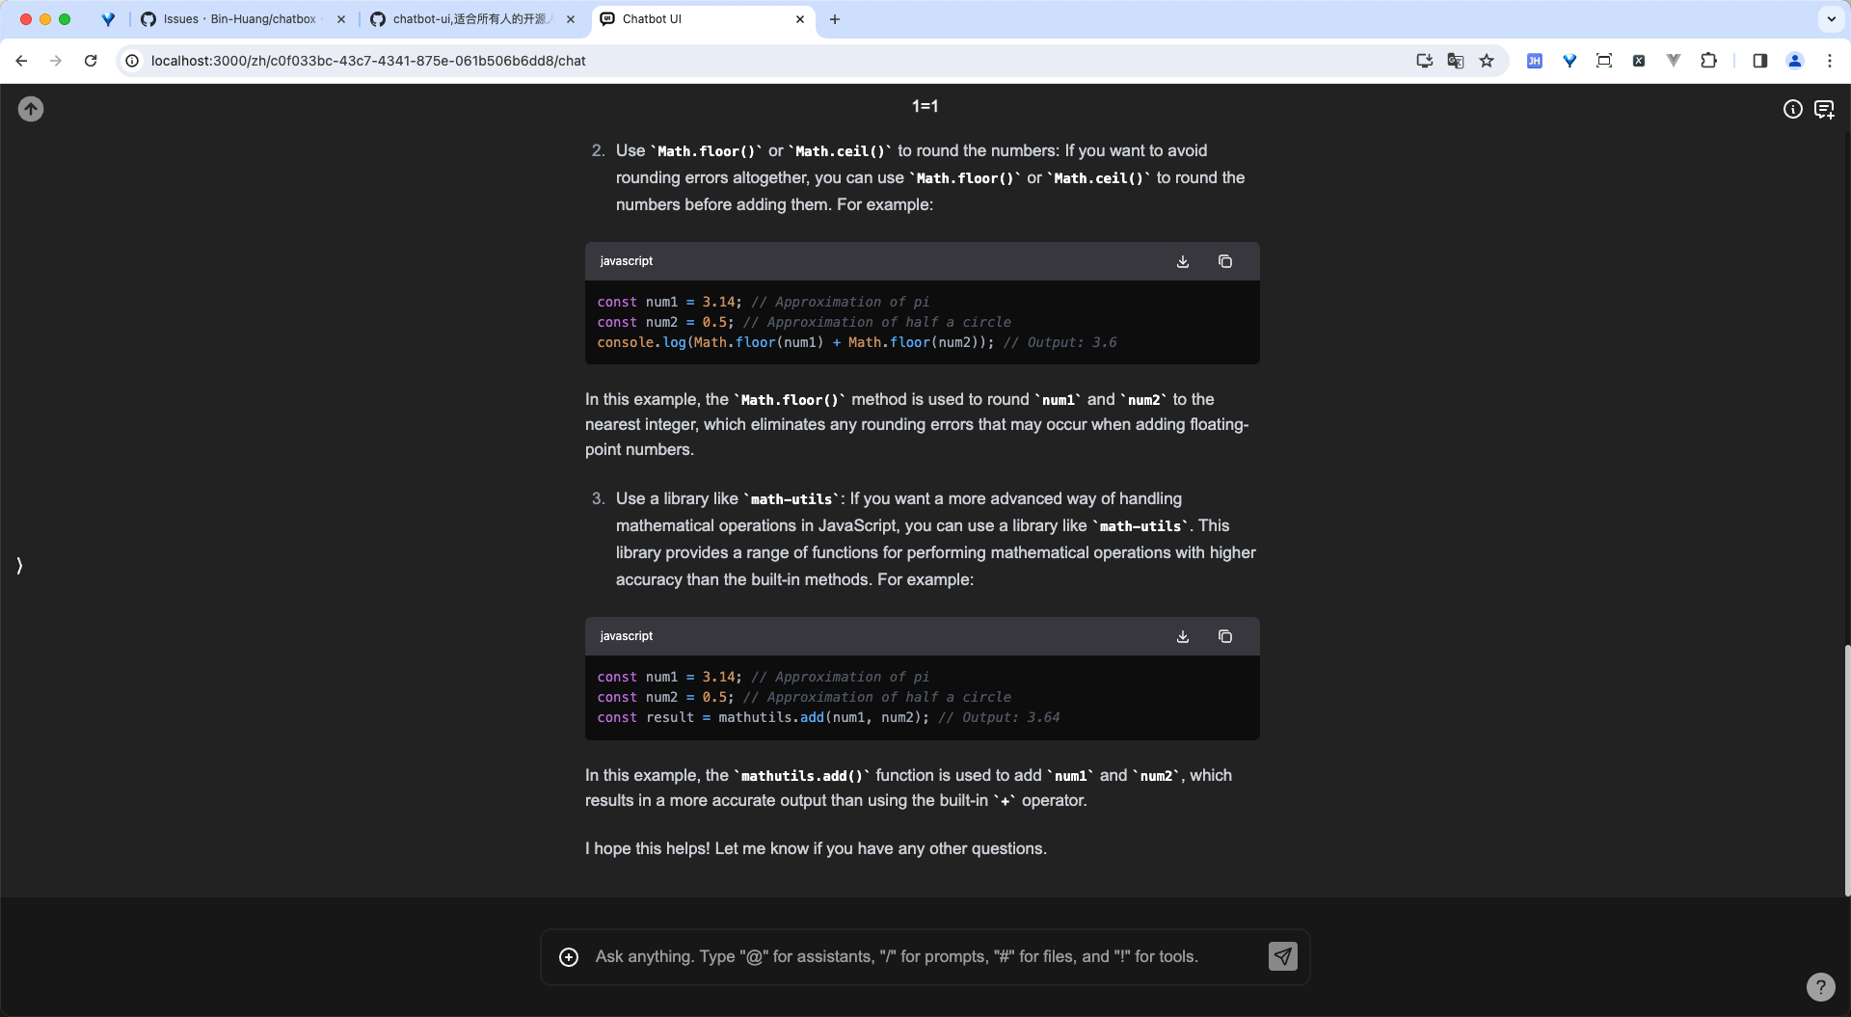Close the Chatbot UI tab

pos(800,19)
